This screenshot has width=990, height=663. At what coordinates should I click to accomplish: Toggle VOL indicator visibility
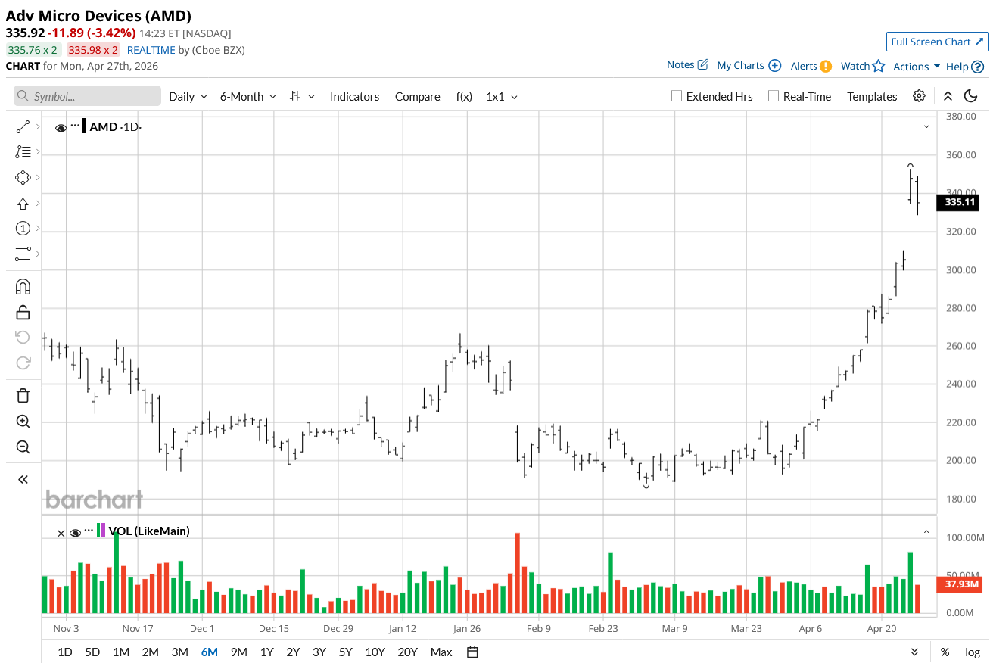pos(75,533)
